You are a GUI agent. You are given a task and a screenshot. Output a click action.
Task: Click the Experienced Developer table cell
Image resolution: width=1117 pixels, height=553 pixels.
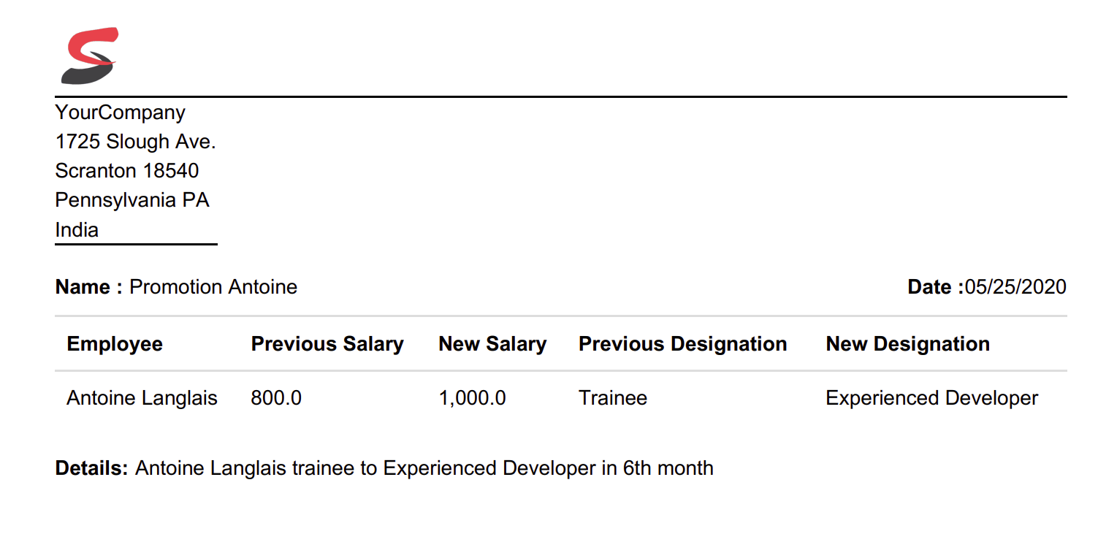coord(931,398)
